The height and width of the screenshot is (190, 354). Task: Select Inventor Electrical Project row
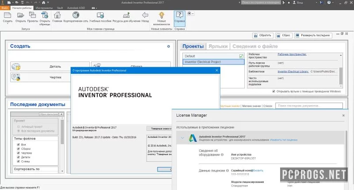point(213,62)
